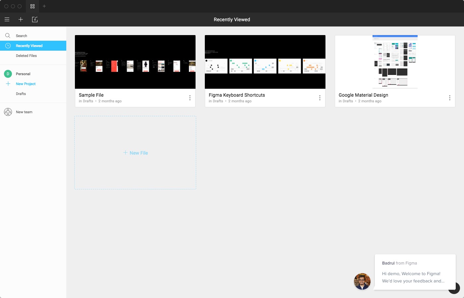Click the Recently Viewed header title

(x=232, y=20)
